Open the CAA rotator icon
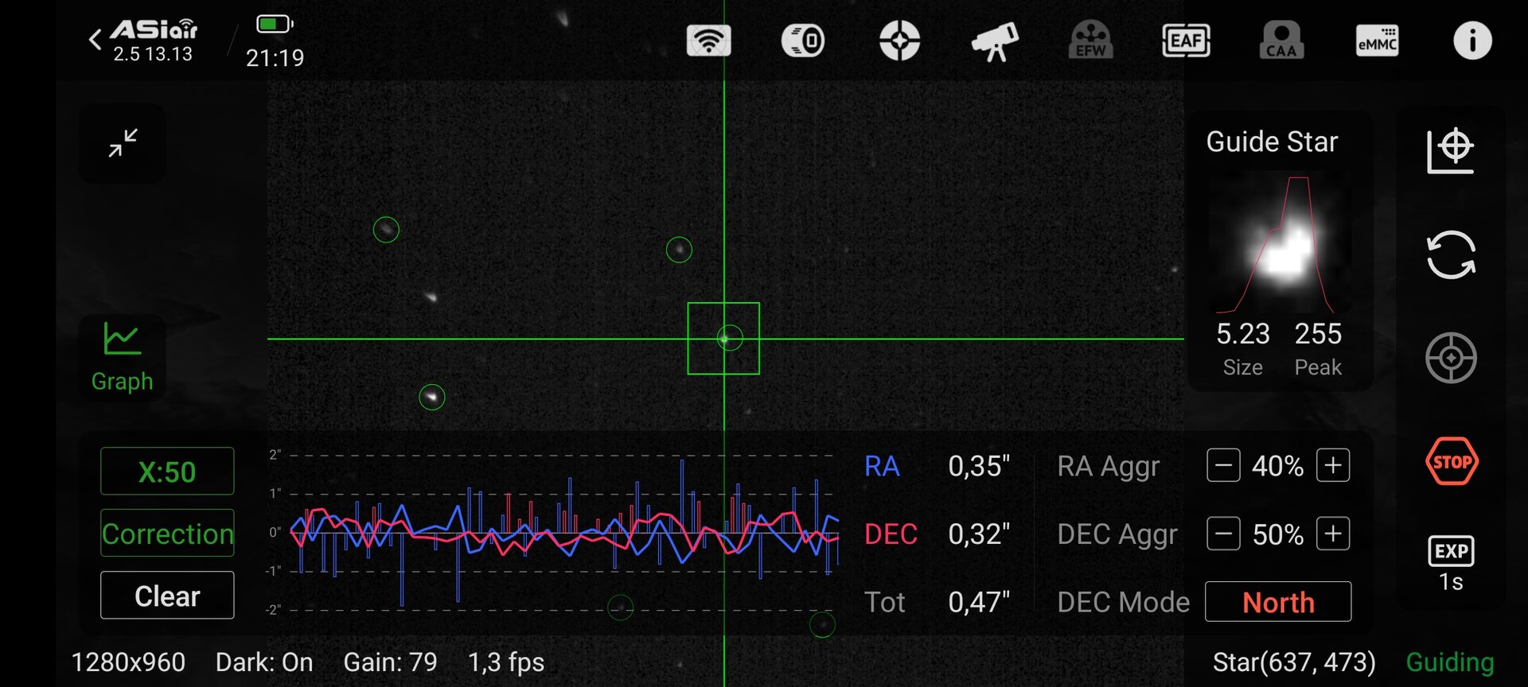The height and width of the screenshot is (687, 1528). pos(1281,40)
